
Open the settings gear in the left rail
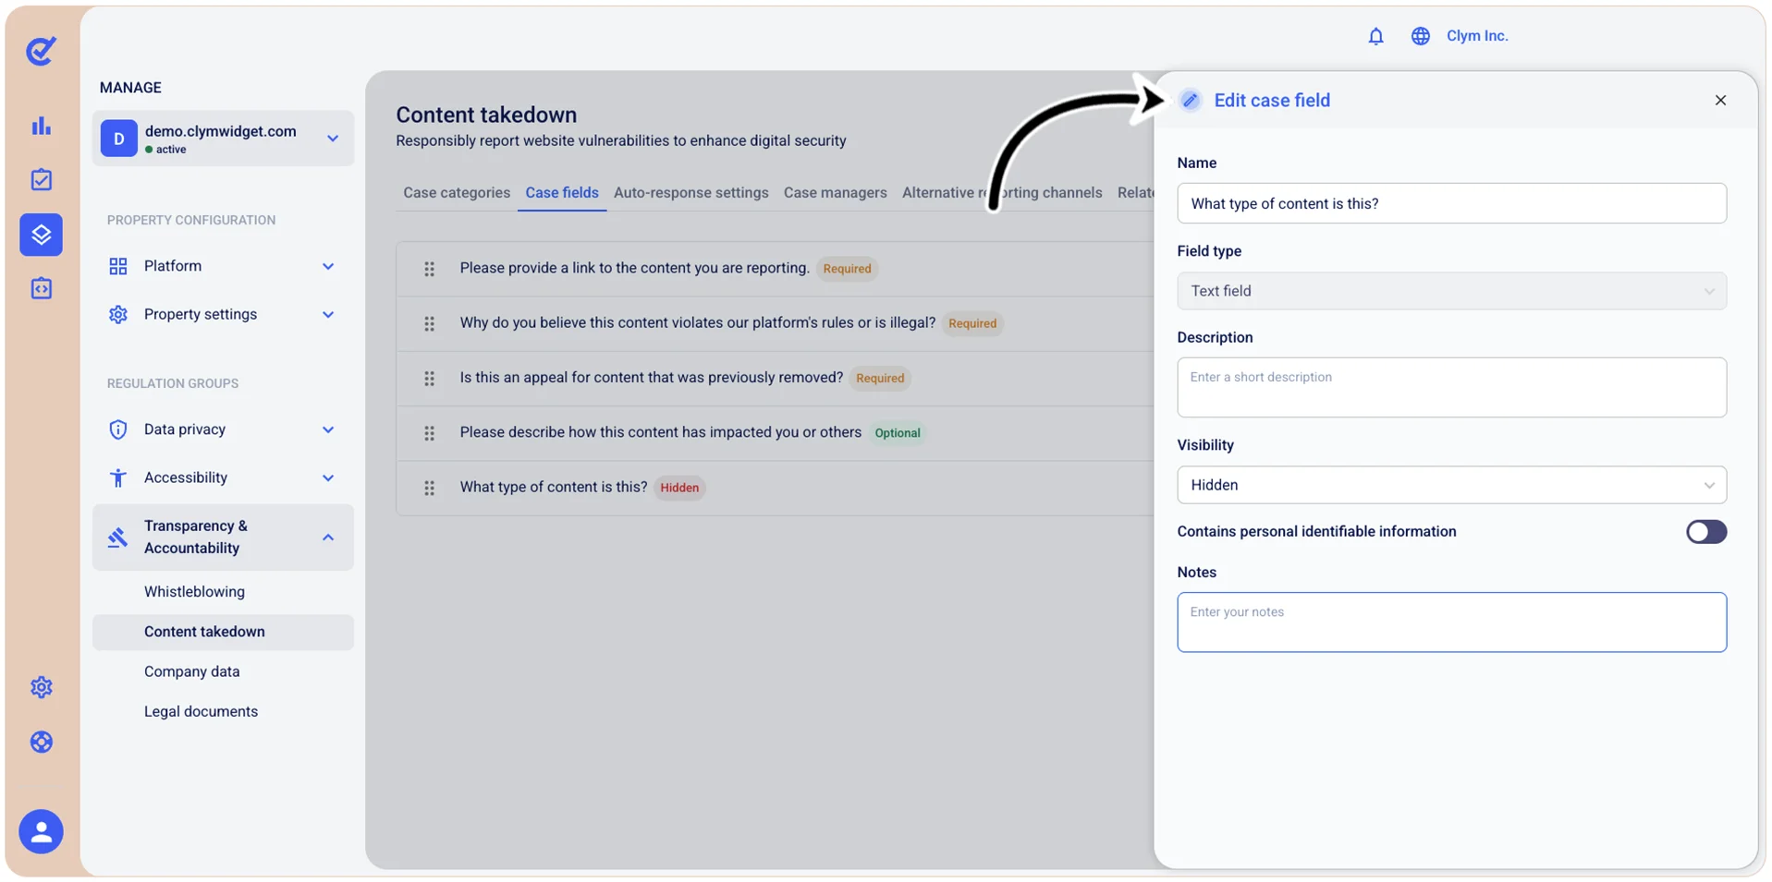pos(42,687)
